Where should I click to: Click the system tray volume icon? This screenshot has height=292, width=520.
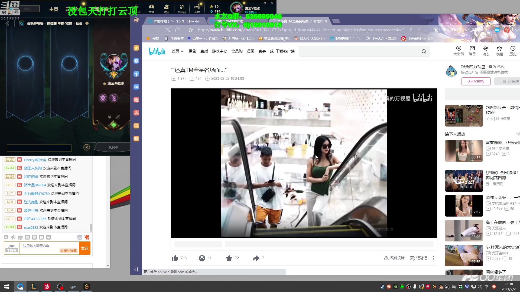(x=480, y=287)
